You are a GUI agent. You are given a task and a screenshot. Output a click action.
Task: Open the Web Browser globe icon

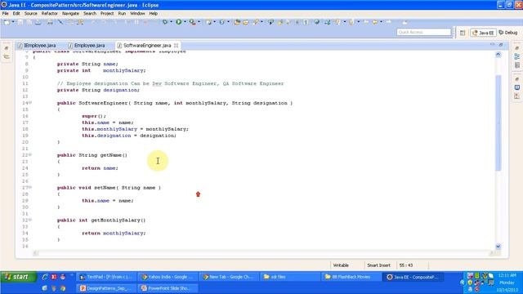316,22
